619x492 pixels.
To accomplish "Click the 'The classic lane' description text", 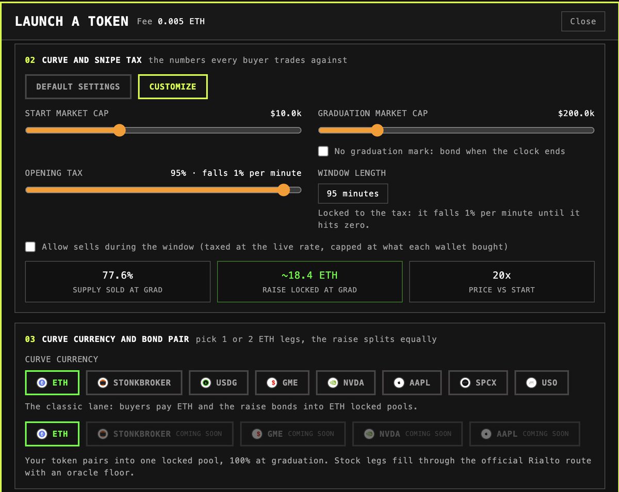I will [x=221, y=406].
